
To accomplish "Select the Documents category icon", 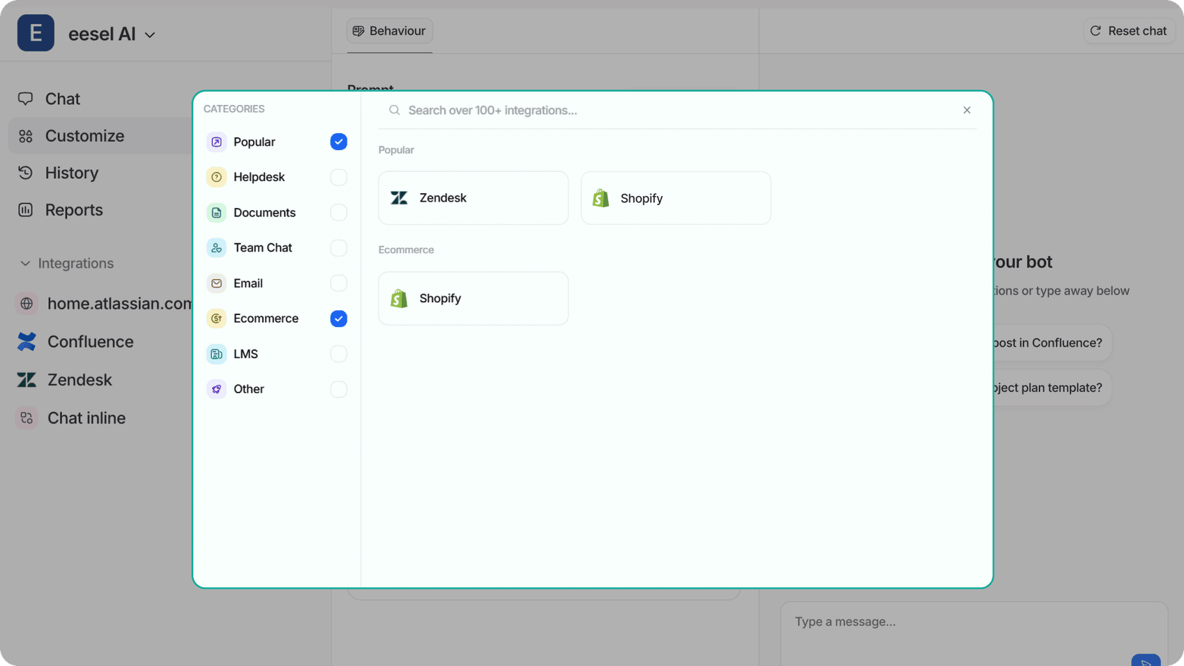I will [216, 212].
